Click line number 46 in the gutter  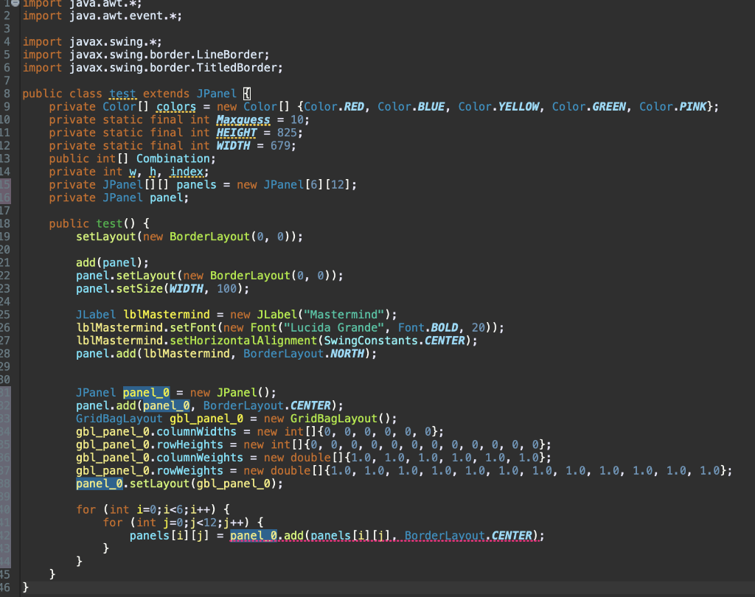[7, 587]
